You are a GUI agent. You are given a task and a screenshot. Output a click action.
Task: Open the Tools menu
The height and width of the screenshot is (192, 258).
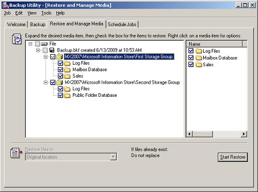tap(46, 13)
